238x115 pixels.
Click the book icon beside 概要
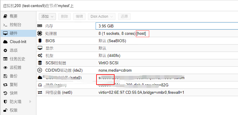click(x=5, y=16)
